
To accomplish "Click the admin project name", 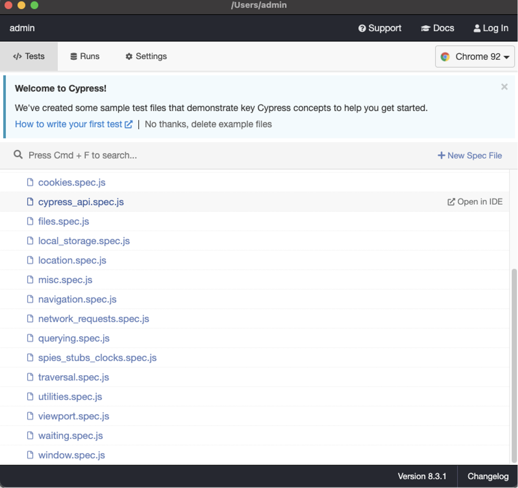I will click(x=22, y=28).
